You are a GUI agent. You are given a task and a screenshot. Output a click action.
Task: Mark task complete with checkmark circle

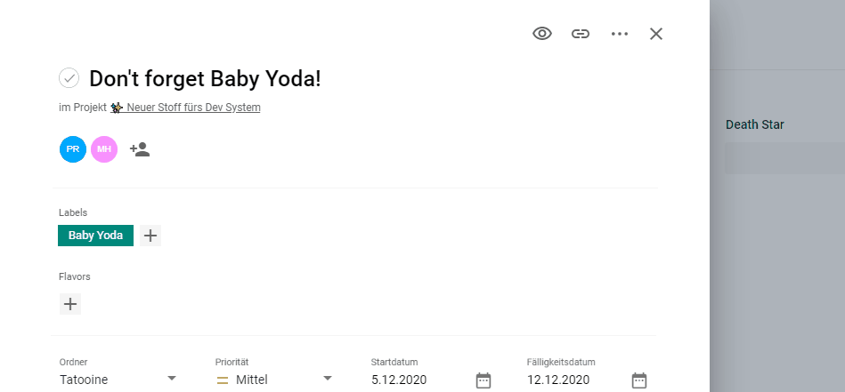pos(69,78)
